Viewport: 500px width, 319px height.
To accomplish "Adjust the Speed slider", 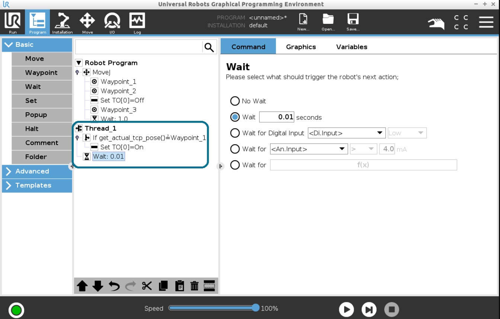I will pos(214,308).
